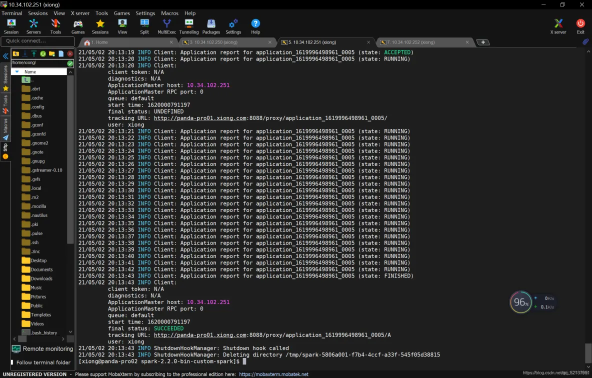Delete selected files with red X icon
Image resolution: width=592 pixels, height=378 pixels.
70,53
